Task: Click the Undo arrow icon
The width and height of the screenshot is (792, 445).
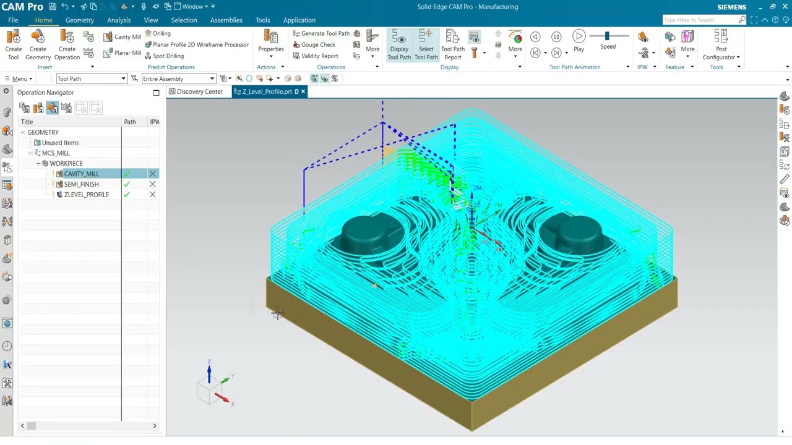Action: [64, 7]
